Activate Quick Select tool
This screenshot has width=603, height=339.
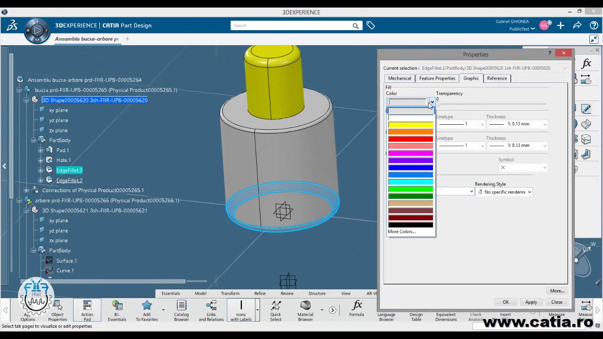pyautogui.click(x=276, y=311)
